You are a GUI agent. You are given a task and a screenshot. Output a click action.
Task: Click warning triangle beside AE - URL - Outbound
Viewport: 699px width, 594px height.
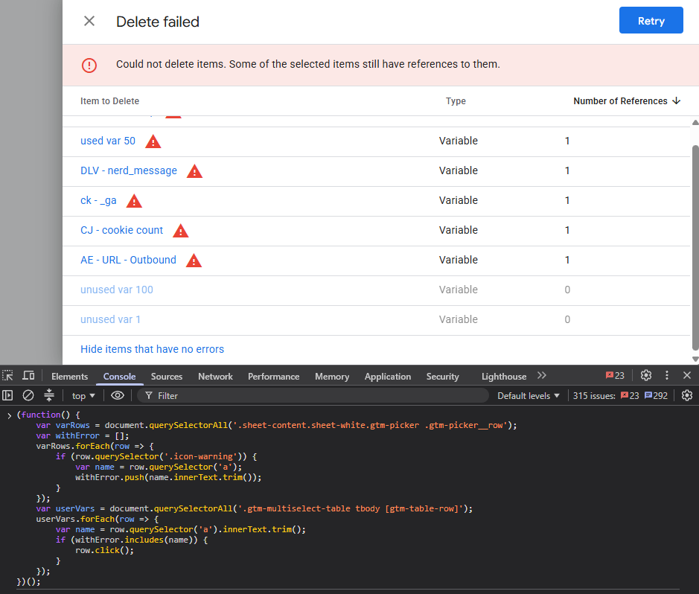tap(194, 261)
